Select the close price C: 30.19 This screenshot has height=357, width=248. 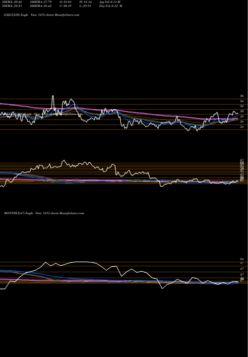pos(66,6)
